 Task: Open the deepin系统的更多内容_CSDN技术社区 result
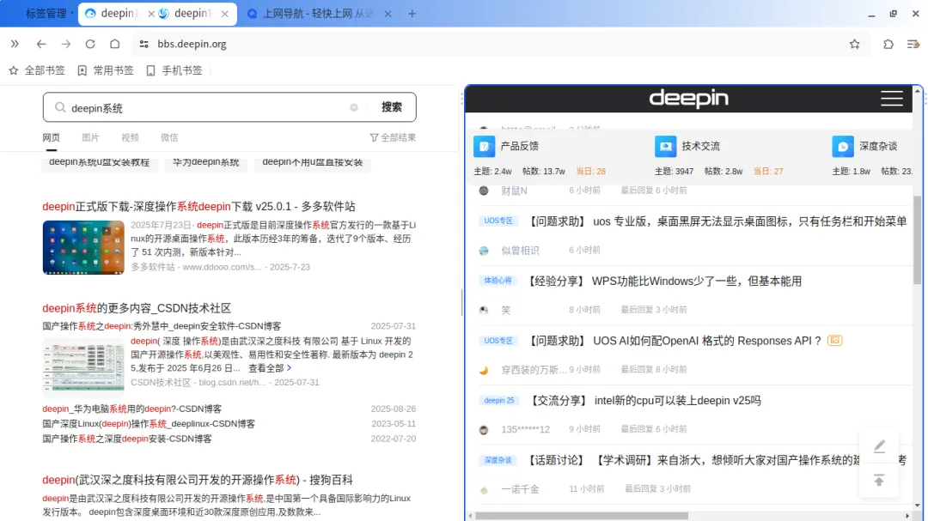click(x=137, y=308)
